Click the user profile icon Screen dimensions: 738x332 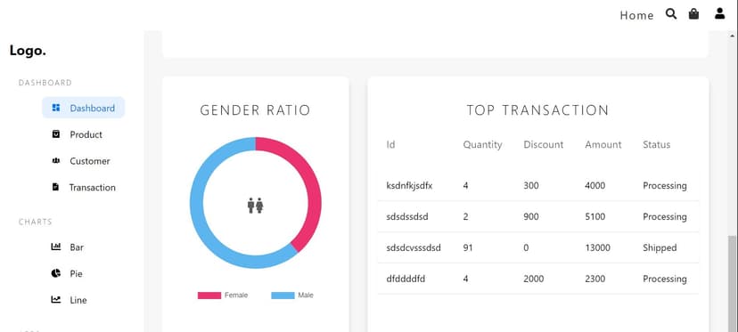tap(719, 13)
